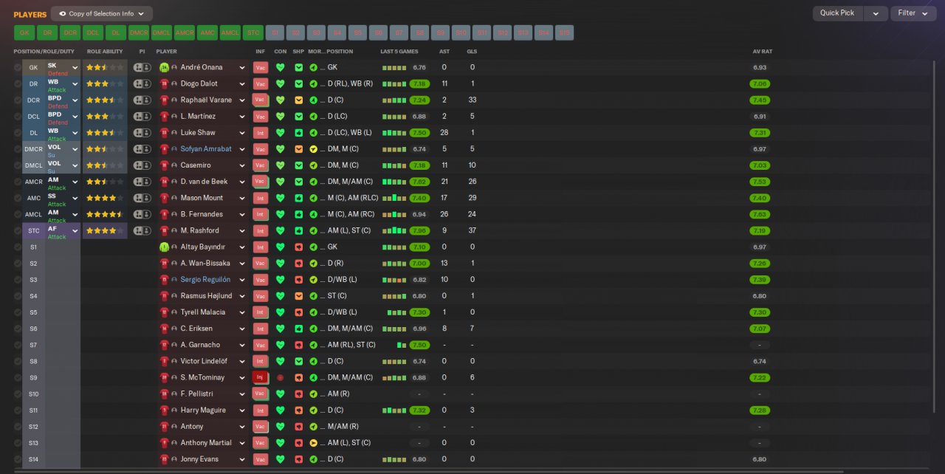Click the yellow morale icon for Sofyan Amrabat

coord(314,149)
